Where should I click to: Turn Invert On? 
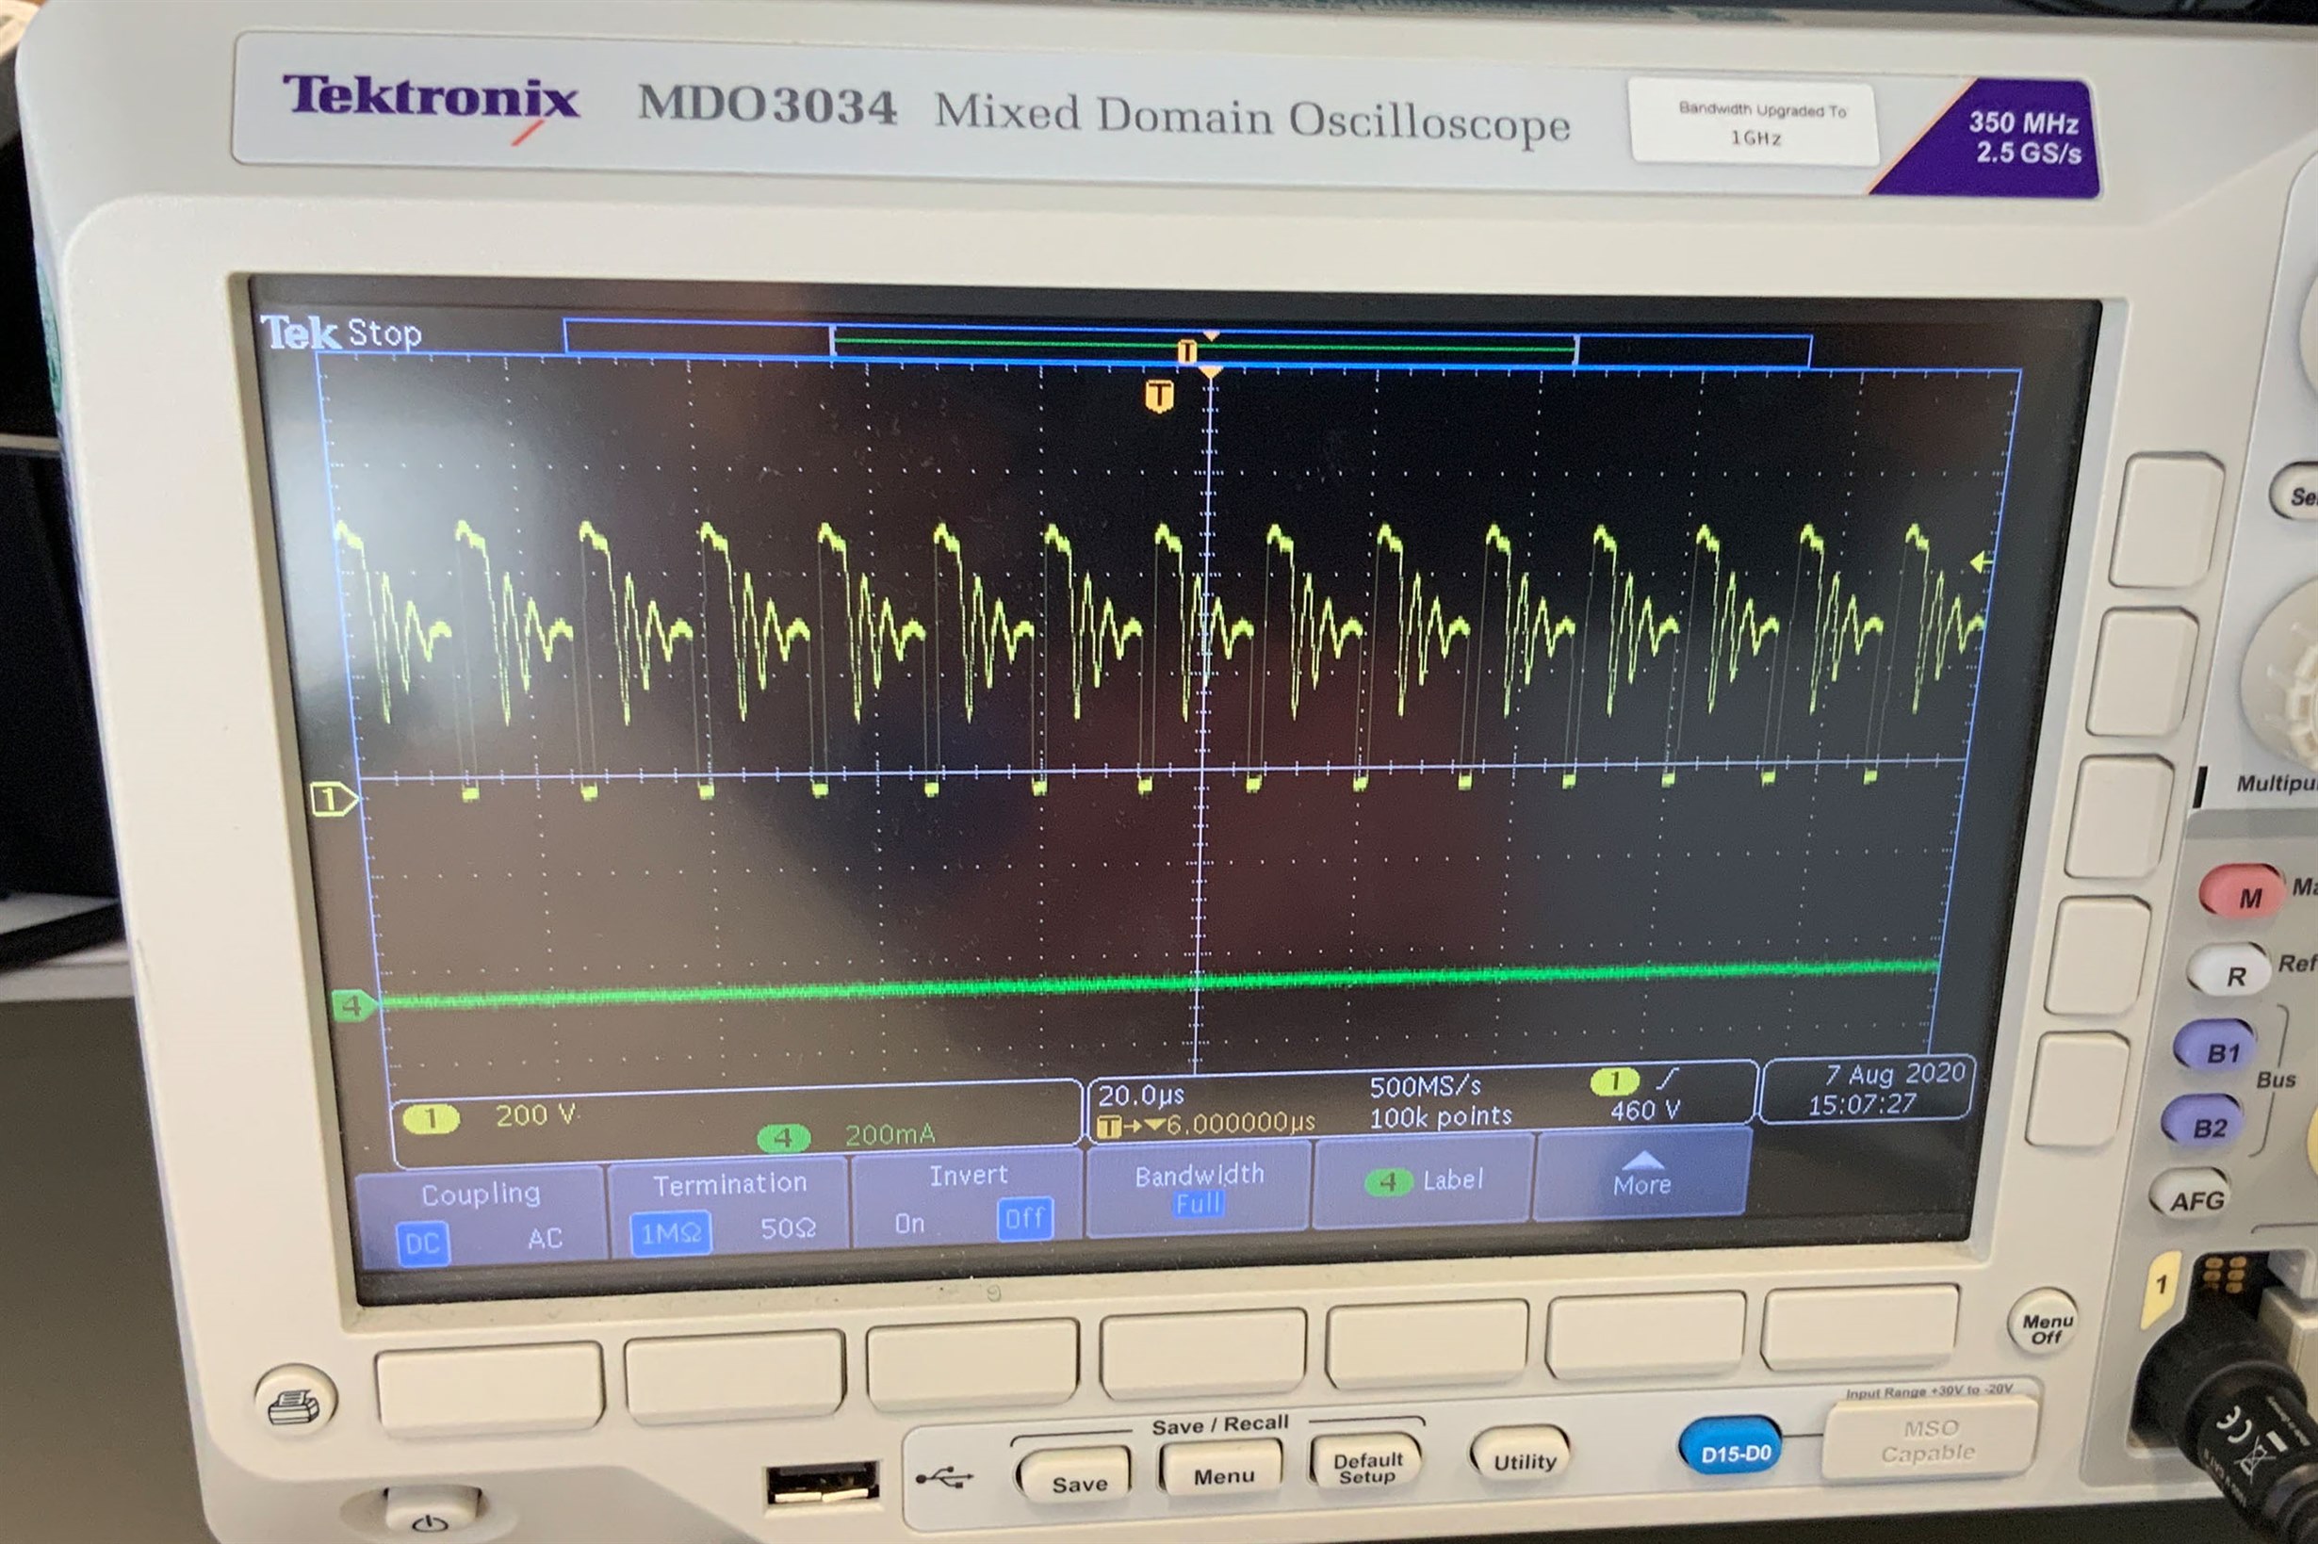pyautogui.click(x=909, y=1223)
